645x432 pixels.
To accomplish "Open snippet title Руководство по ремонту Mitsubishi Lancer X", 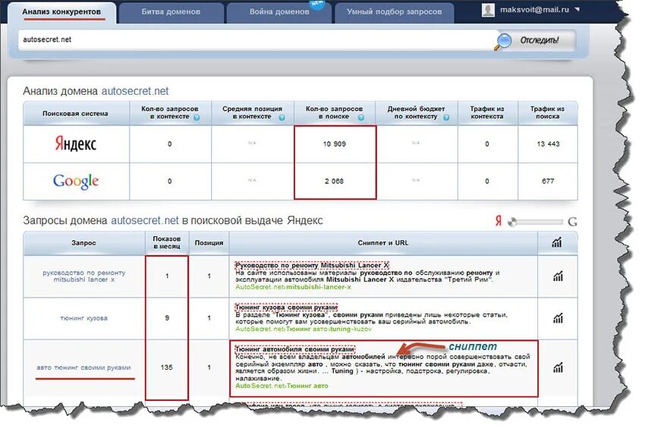I will pos(312,266).
